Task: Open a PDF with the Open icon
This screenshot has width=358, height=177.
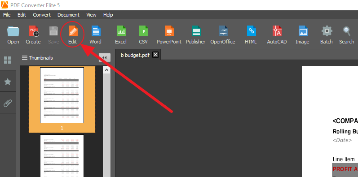Action: click(x=13, y=31)
